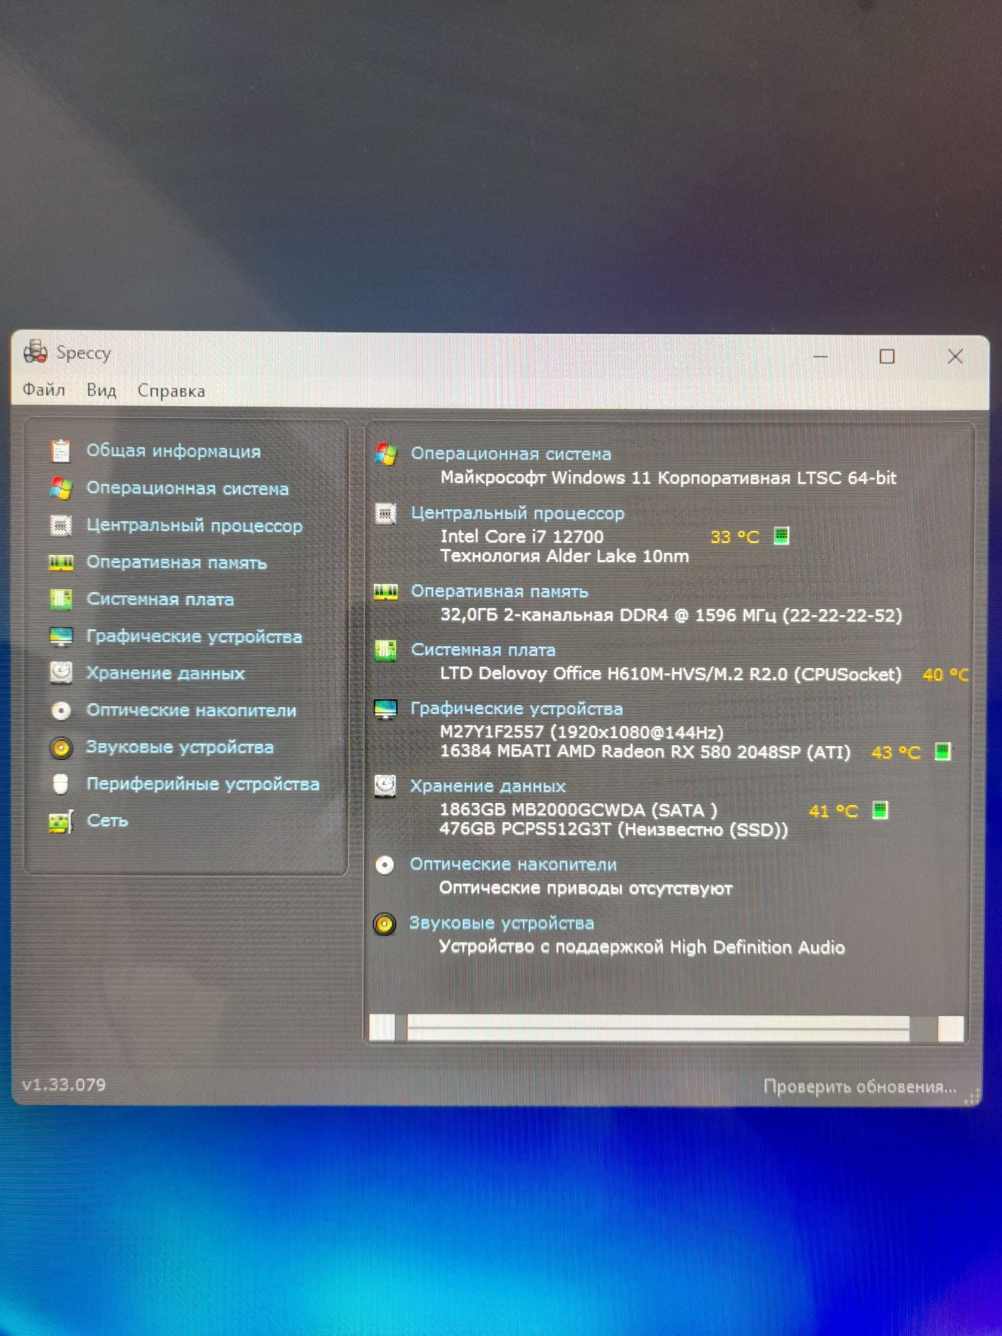Click the Центральный процессор chip icon in sidebar
The image size is (1002, 1336).
(61, 525)
